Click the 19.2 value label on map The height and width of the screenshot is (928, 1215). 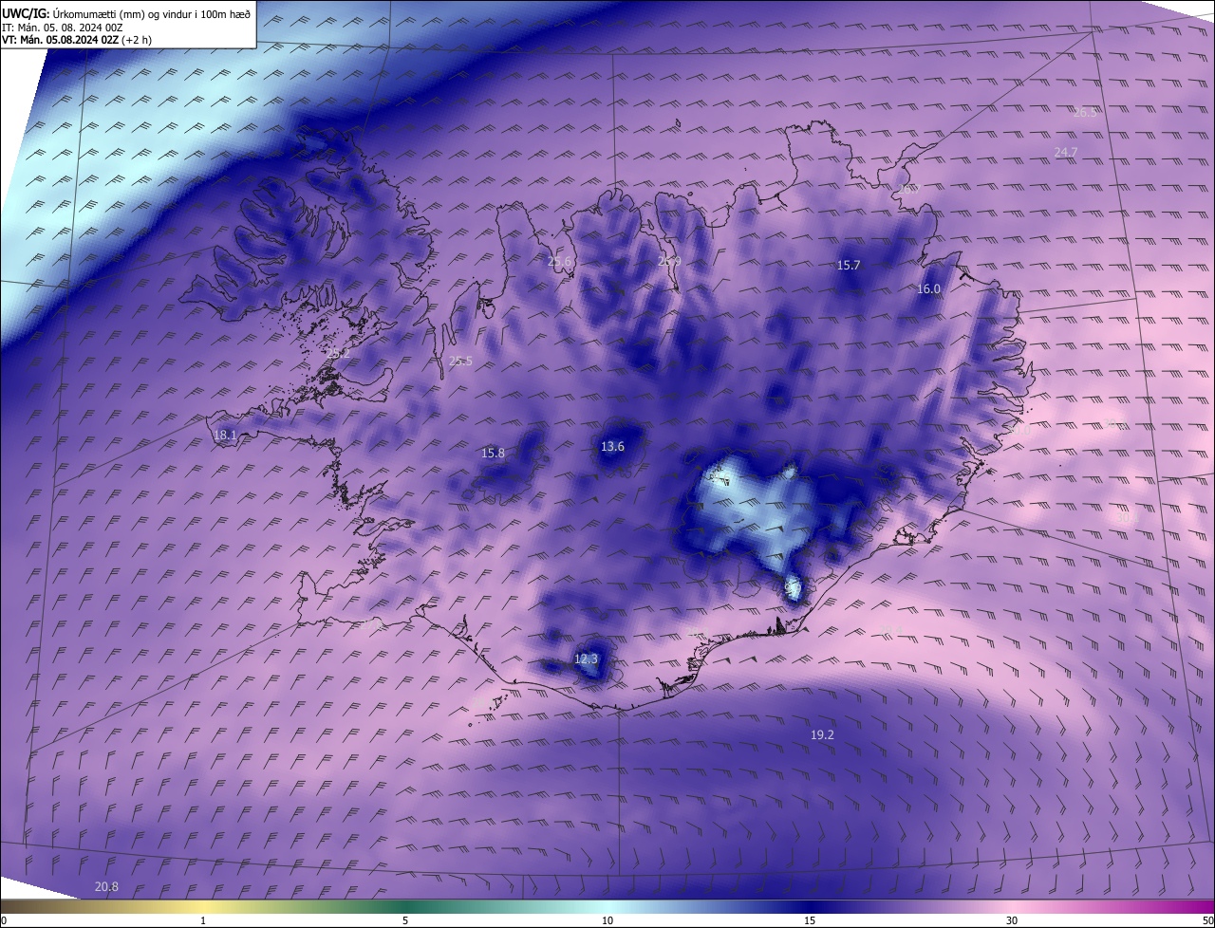[822, 735]
